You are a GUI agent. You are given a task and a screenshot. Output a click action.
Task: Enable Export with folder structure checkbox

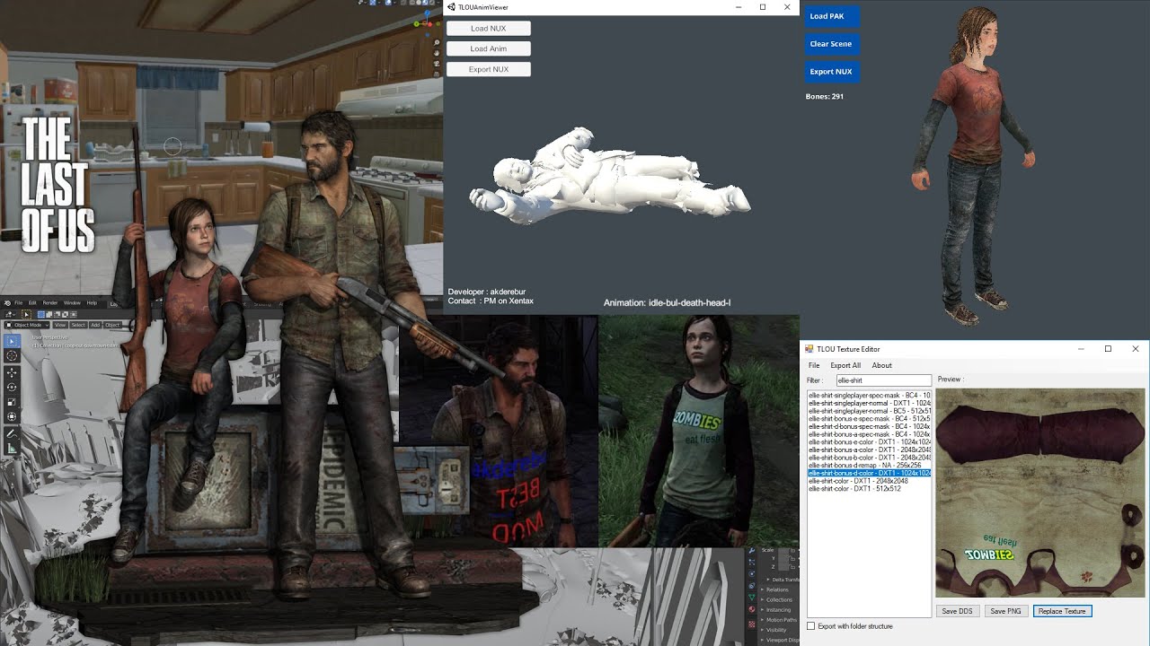(811, 626)
